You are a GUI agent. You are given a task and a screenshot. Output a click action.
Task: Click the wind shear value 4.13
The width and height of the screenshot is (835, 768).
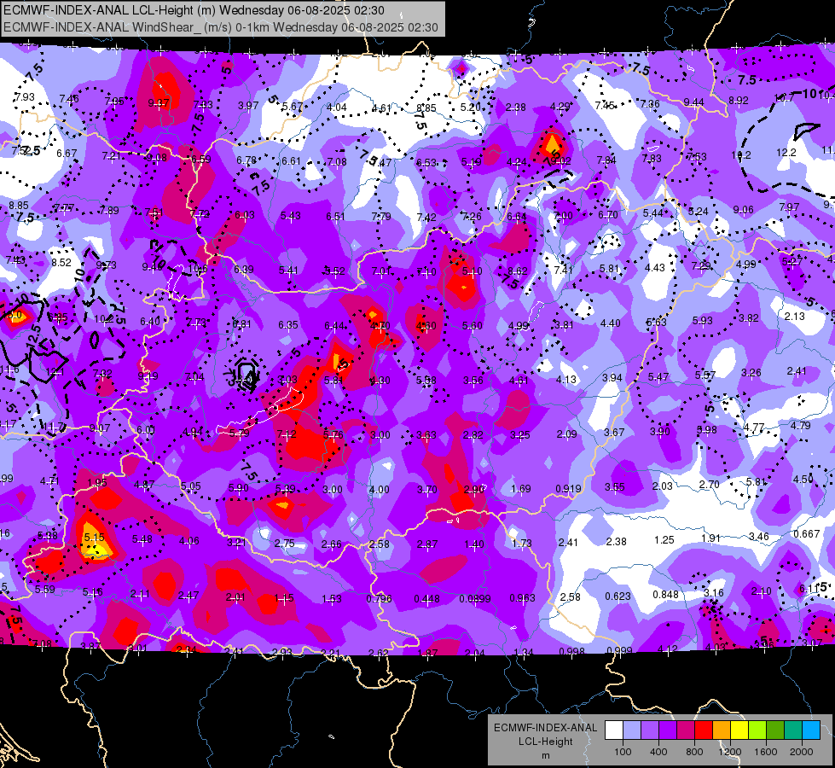[565, 380]
